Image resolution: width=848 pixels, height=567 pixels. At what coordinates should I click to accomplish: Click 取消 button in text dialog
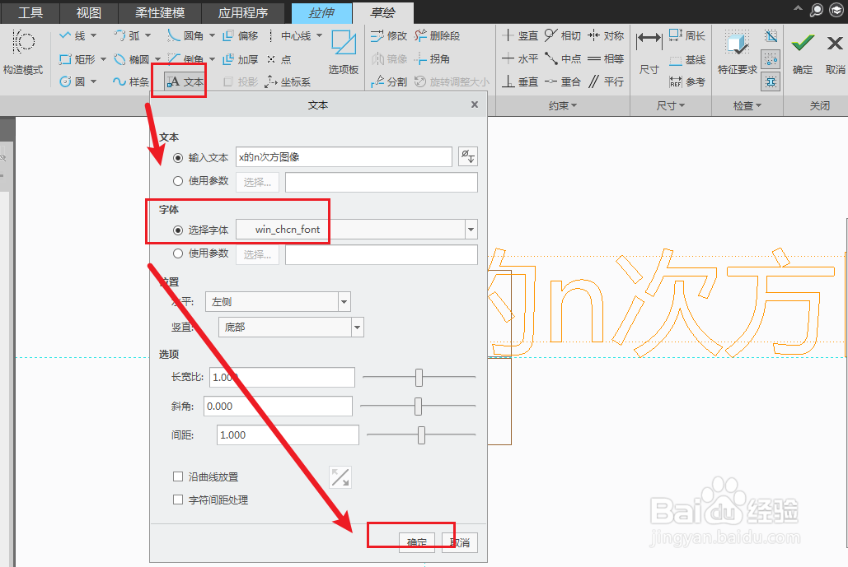pyautogui.click(x=460, y=542)
